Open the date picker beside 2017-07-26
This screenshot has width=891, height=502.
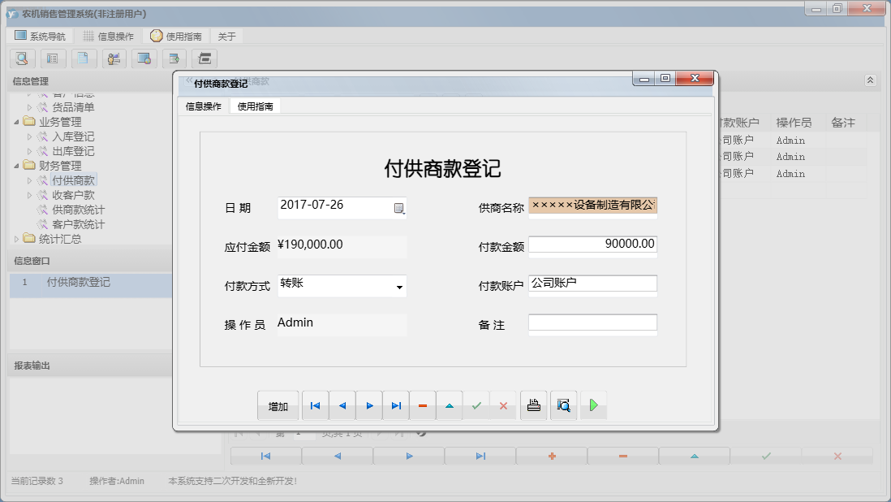coord(399,208)
